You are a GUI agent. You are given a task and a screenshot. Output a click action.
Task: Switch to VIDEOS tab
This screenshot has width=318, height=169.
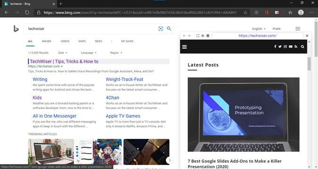click(65, 41)
